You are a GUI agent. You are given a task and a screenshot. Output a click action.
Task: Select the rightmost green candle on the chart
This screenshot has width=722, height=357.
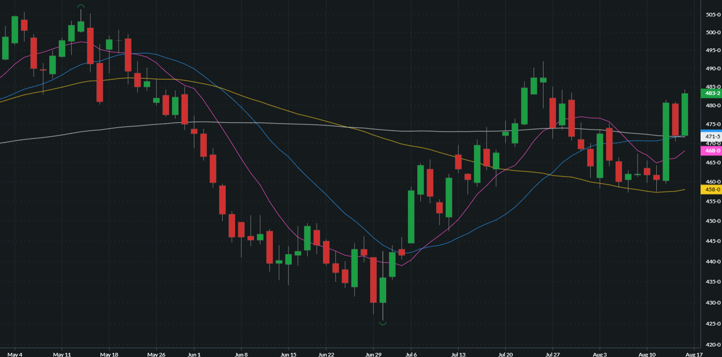click(685, 114)
